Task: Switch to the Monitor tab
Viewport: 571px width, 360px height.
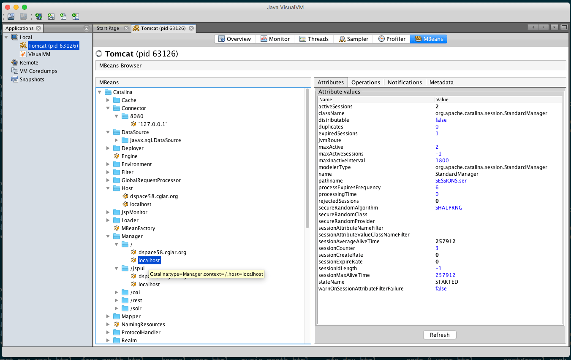Action: pos(275,39)
